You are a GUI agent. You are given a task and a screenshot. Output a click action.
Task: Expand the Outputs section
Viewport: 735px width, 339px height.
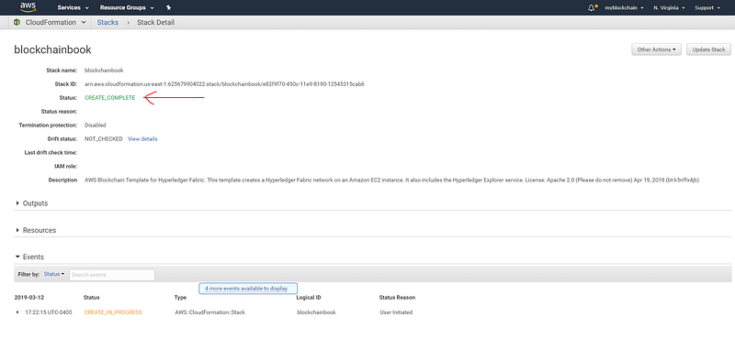pyautogui.click(x=32, y=203)
